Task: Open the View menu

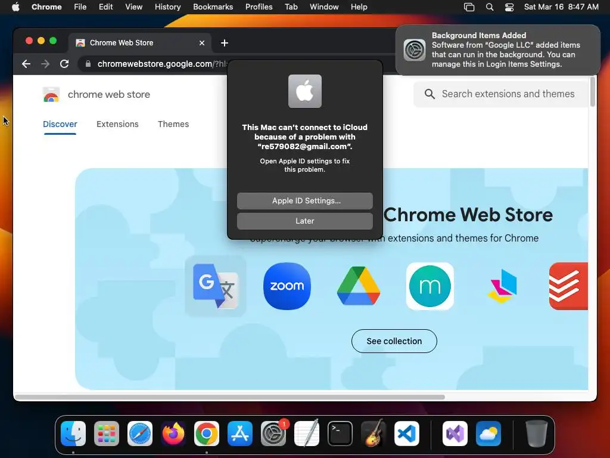Action: (133, 7)
